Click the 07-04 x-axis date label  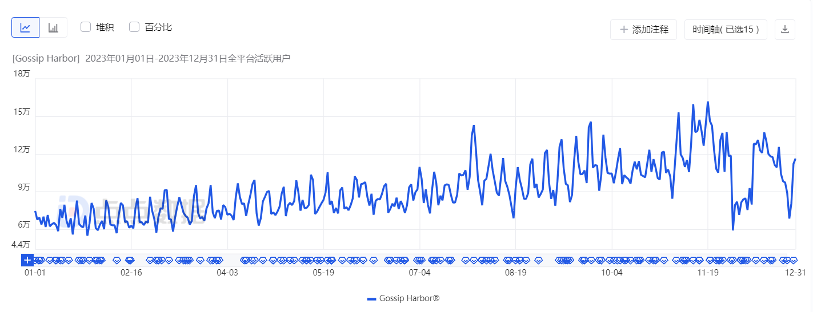(419, 273)
